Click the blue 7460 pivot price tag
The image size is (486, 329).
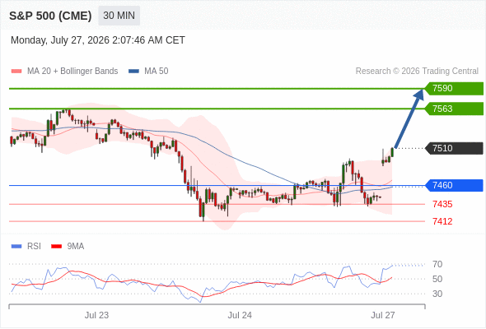coord(454,185)
